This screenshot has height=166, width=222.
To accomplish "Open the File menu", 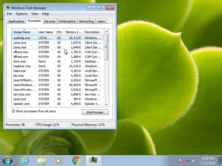I will 9,14.
